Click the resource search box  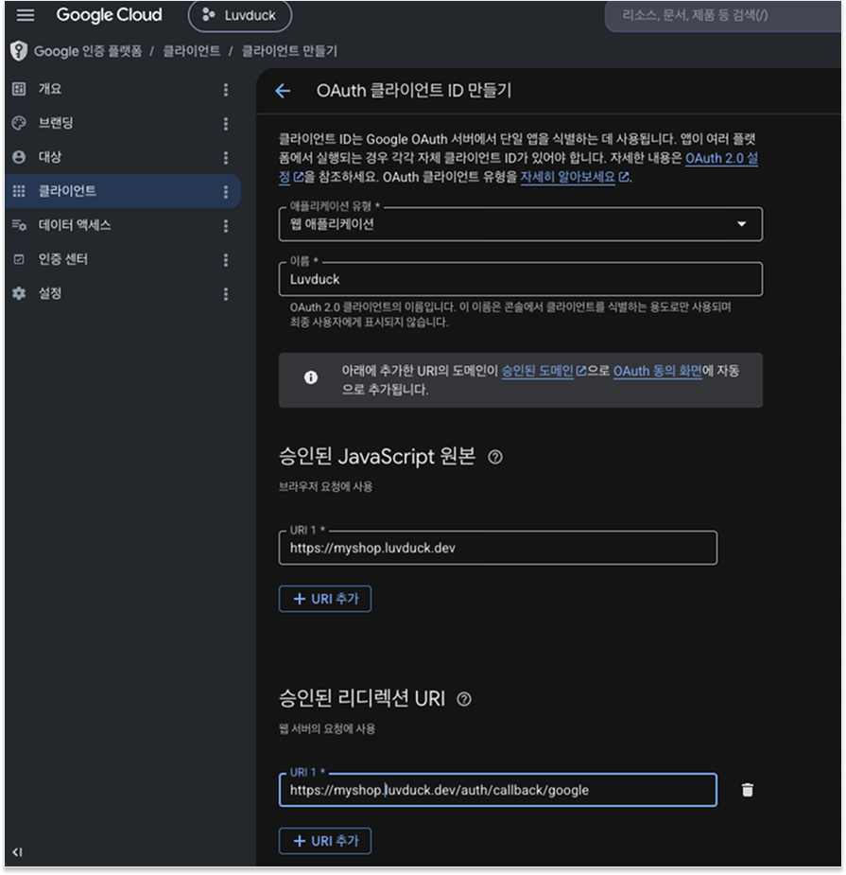tap(723, 16)
